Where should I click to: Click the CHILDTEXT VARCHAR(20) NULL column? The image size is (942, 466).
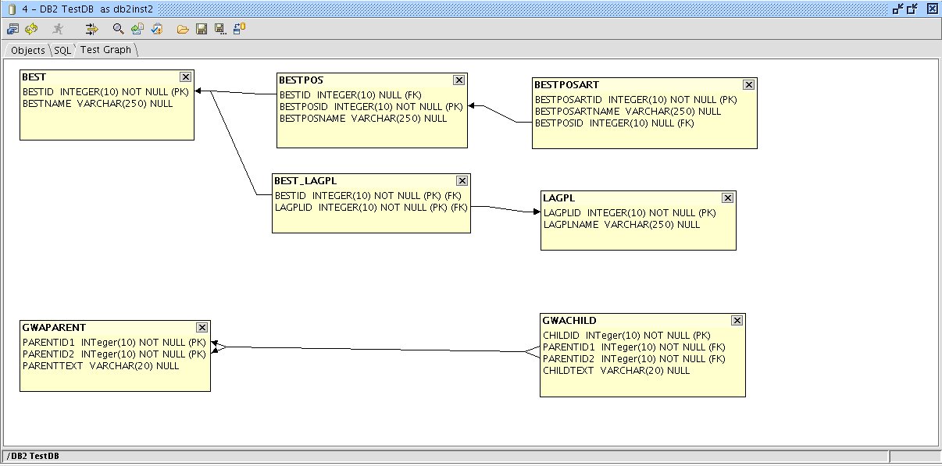tap(616, 371)
